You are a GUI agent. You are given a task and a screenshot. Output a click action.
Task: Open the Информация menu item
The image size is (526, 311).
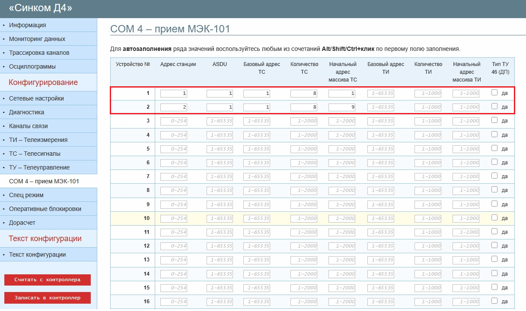[28, 25]
